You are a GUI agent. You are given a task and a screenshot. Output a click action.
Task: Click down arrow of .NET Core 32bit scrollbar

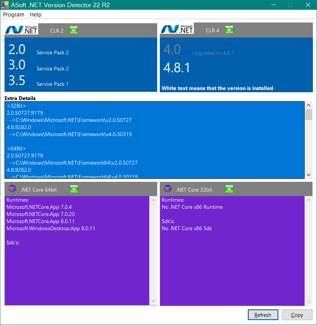pyautogui.click(x=308, y=301)
